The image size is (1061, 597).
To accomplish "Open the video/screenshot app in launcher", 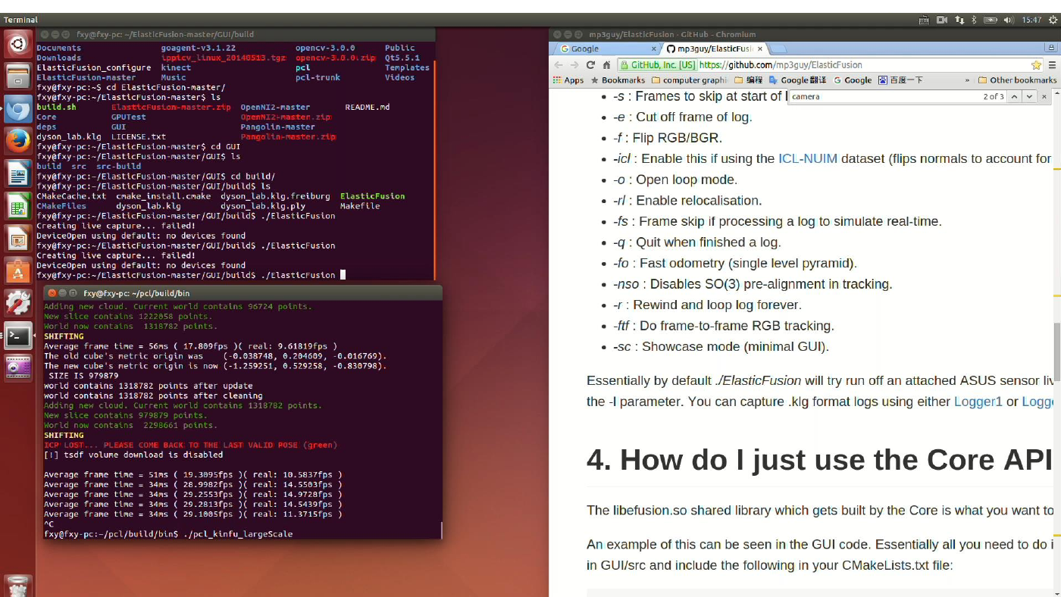I will click(x=17, y=368).
